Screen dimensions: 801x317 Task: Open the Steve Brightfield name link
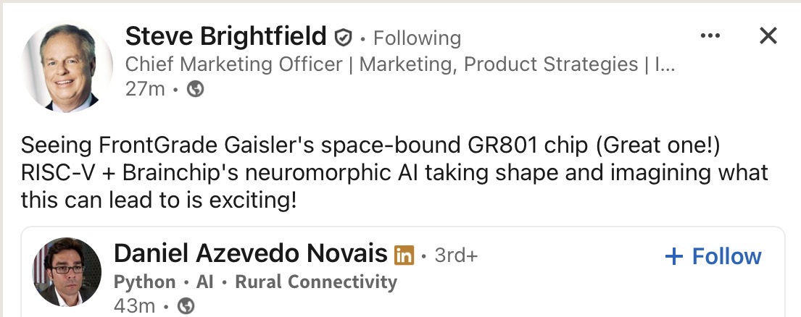(227, 36)
